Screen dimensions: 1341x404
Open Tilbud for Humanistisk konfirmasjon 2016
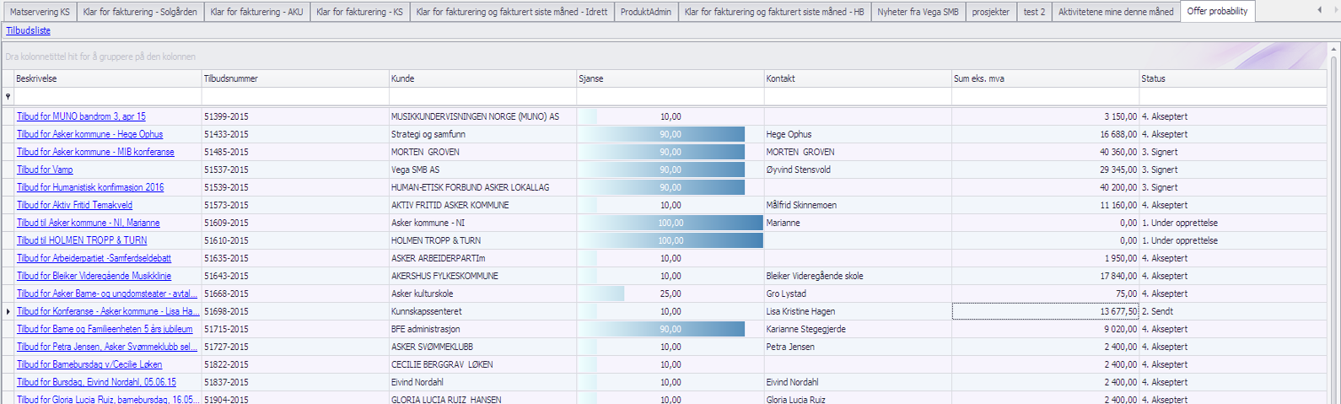pyautogui.click(x=90, y=187)
